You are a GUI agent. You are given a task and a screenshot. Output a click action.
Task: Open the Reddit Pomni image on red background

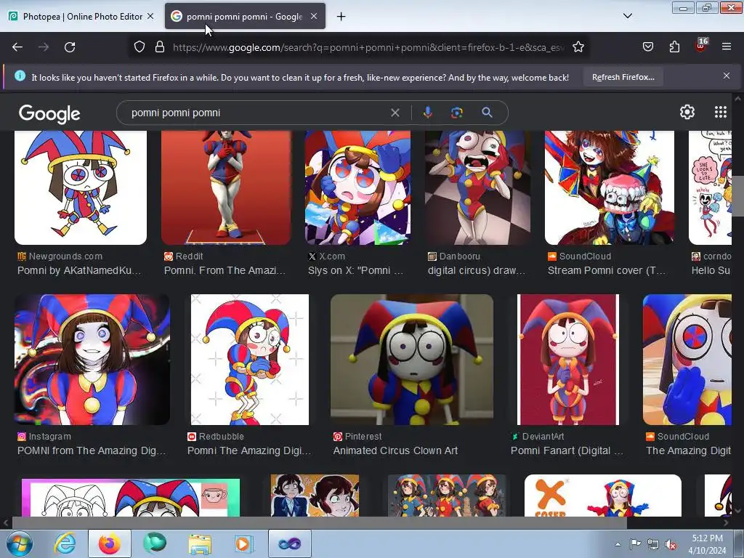point(227,188)
